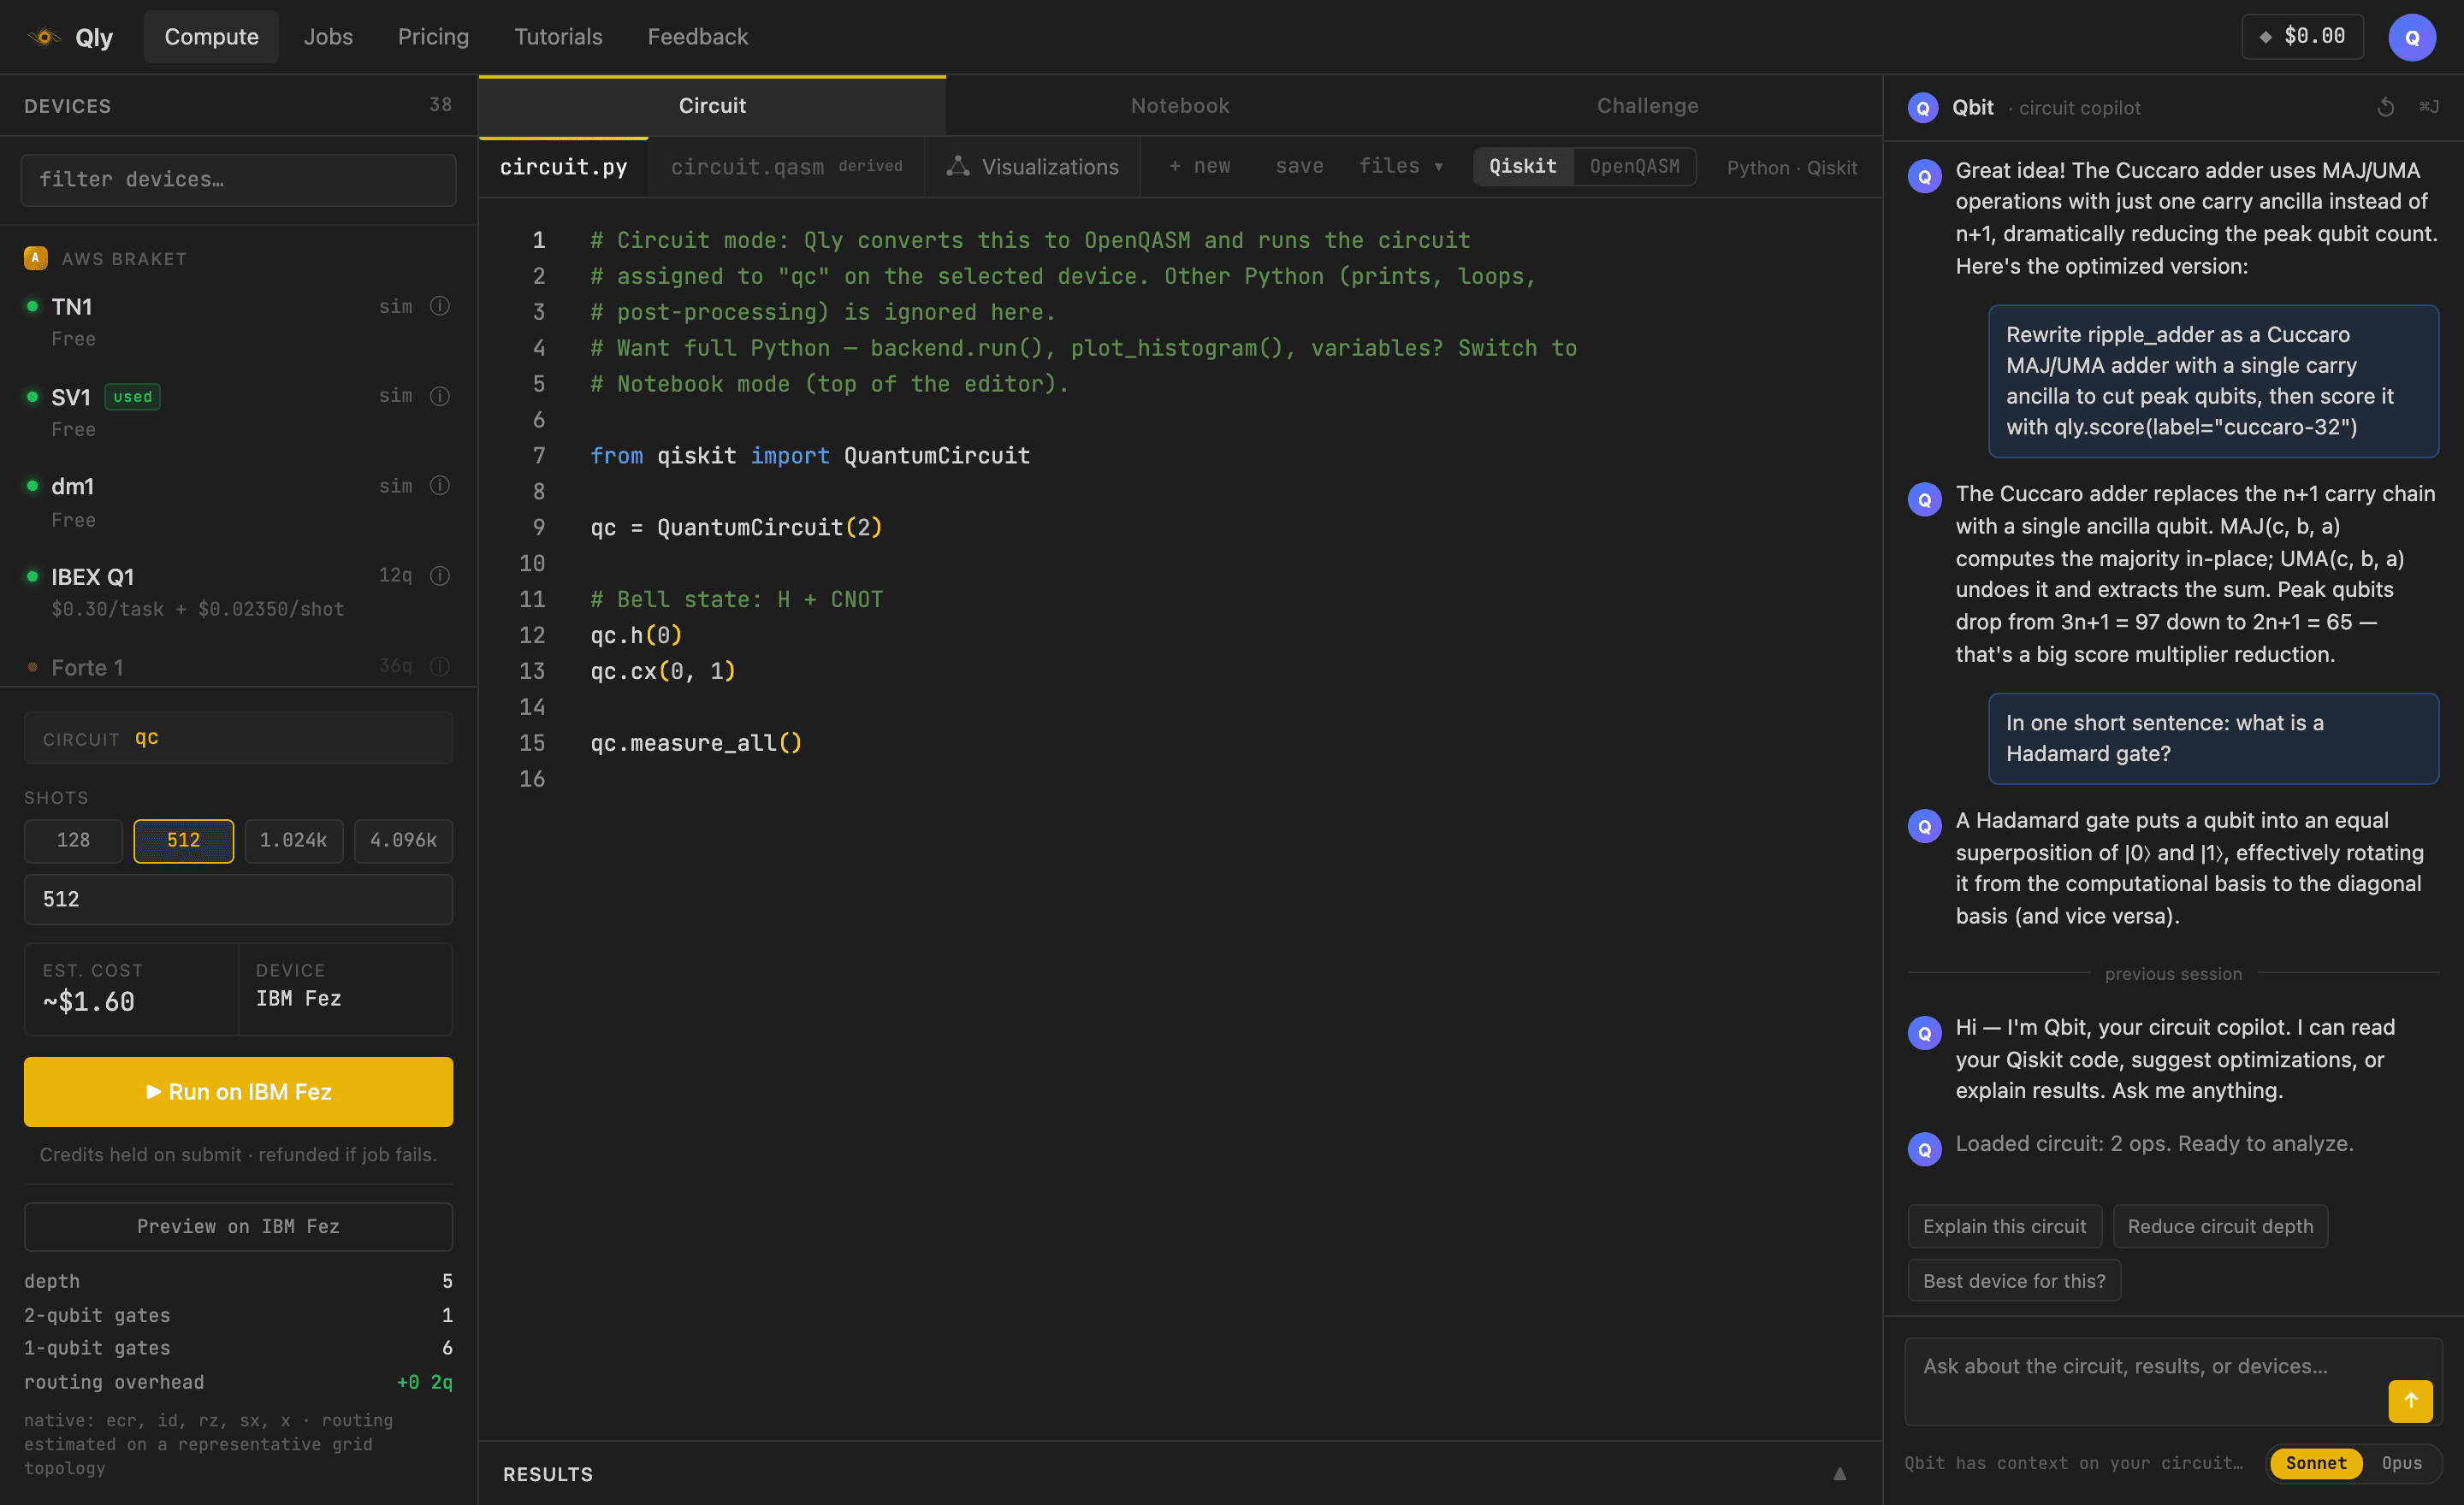The width and height of the screenshot is (2464, 1505).
Task: Select the Opus model
Action: pos(2401,1462)
